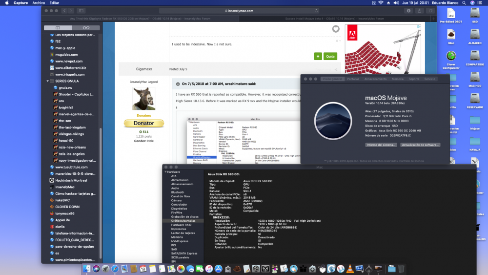
Task: Open volume control in menu bar
Action: click(x=396, y=3)
